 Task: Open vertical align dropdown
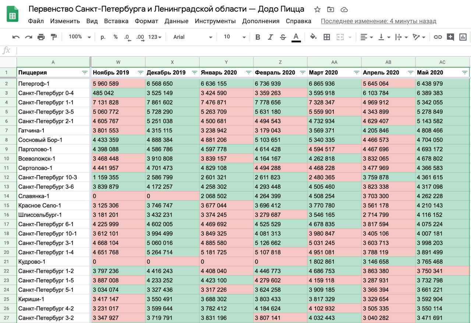(384, 37)
